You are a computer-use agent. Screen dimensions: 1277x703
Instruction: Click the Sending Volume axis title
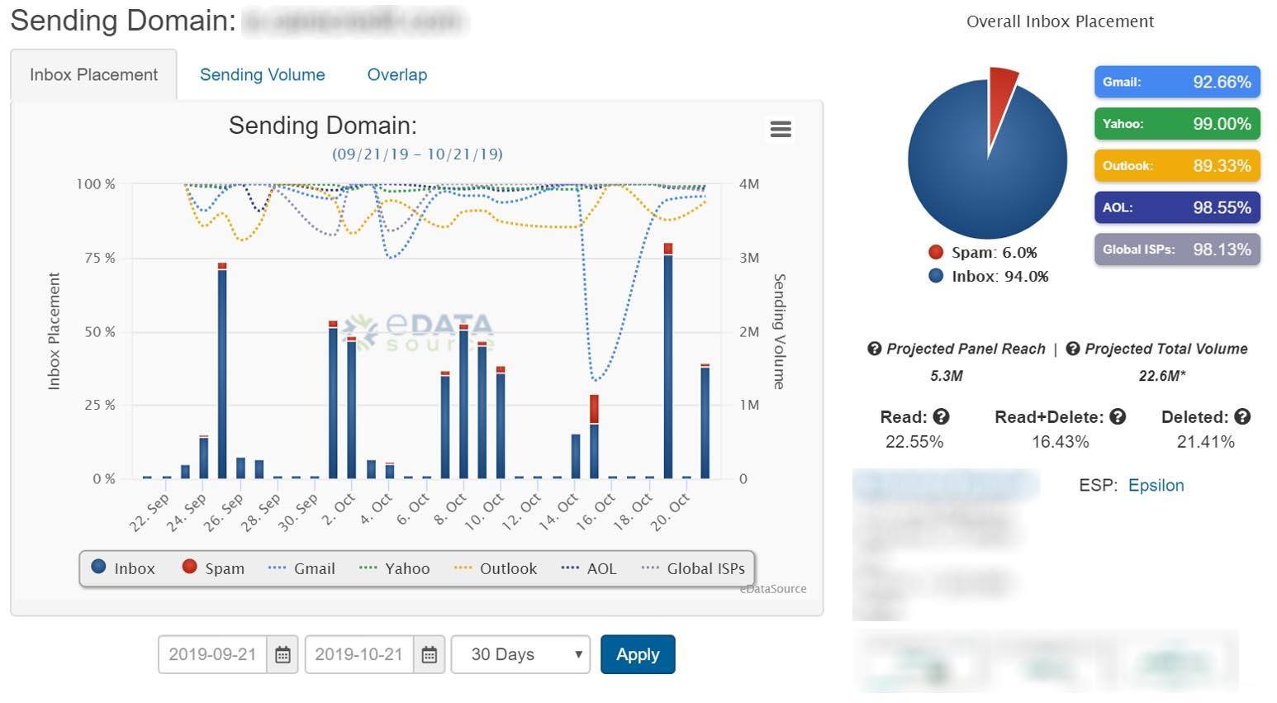tap(779, 331)
